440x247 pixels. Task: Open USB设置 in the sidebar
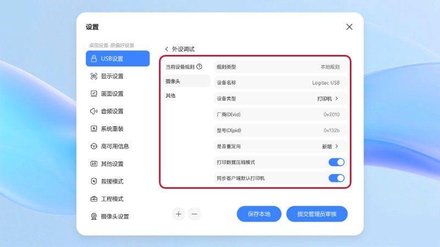tap(118, 59)
